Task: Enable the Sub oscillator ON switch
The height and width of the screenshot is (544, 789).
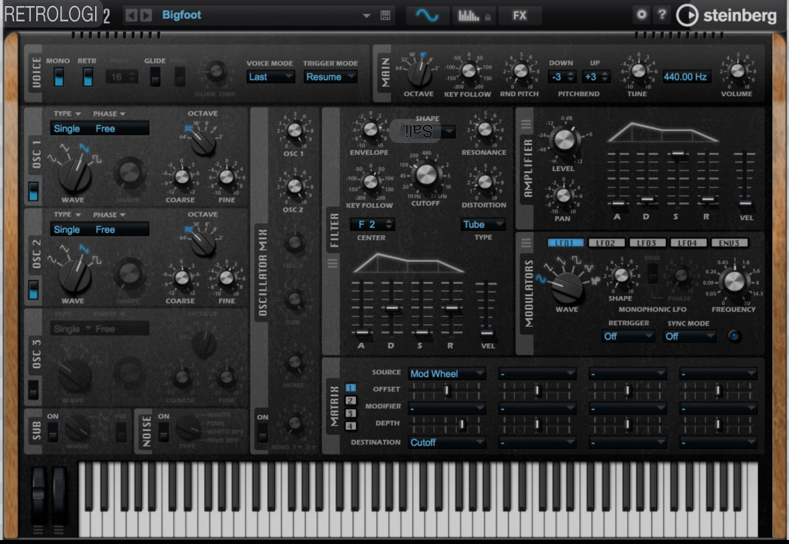Action: point(52,432)
